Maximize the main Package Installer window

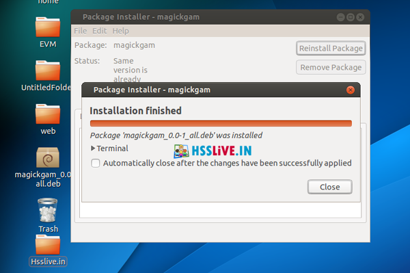[351, 17]
